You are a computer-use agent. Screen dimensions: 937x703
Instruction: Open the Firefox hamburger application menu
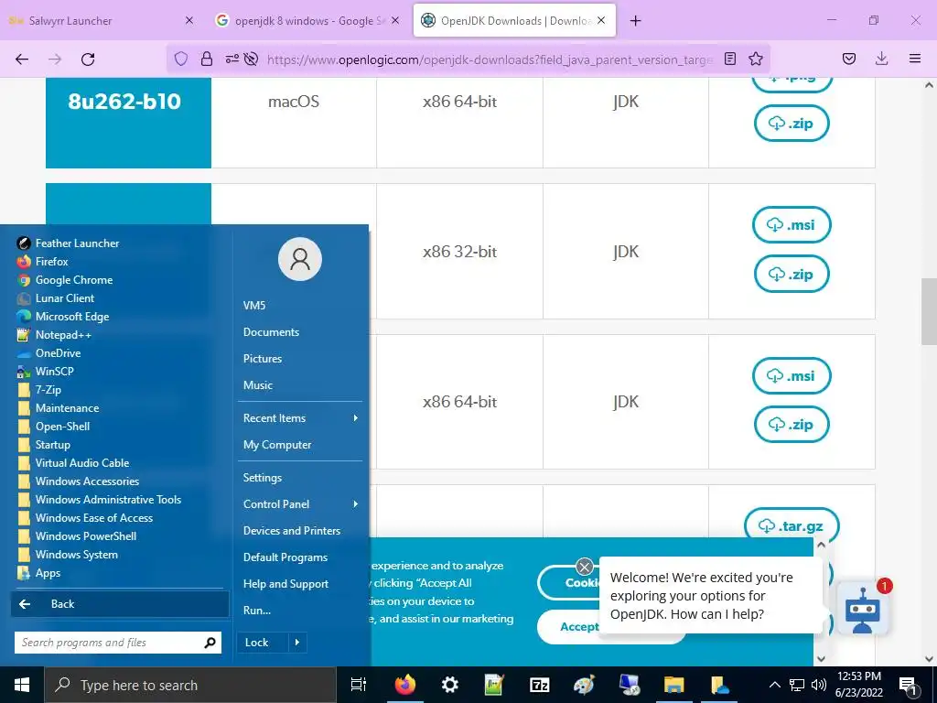point(915,59)
